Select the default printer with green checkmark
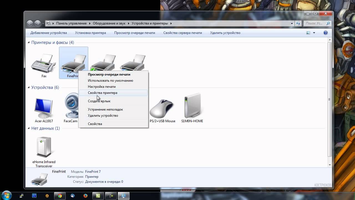Viewport: 355px width, 200px height. (103, 62)
